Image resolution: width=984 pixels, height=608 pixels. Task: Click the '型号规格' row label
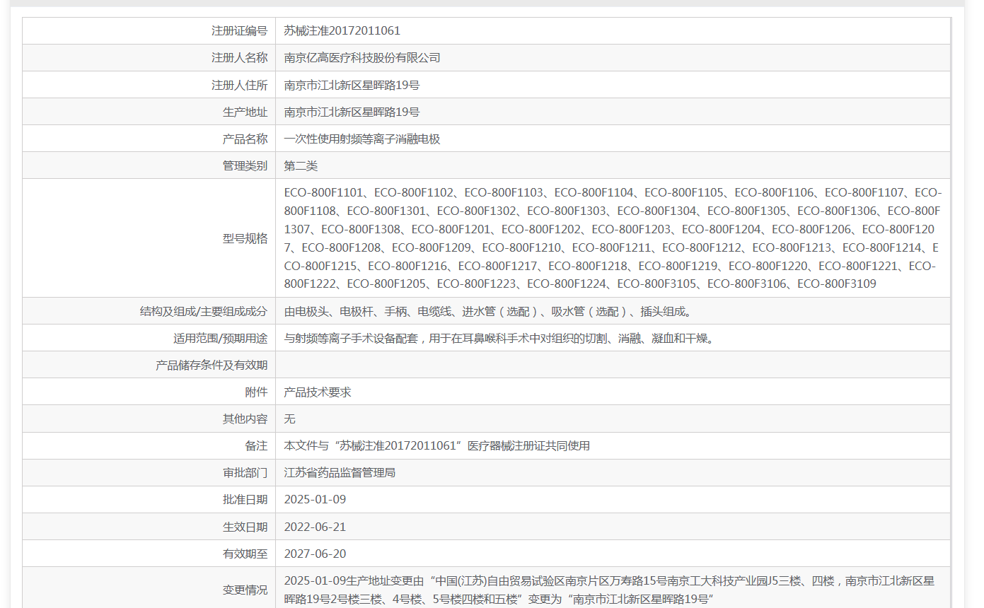pyautogui.click(x=245, y=238)
